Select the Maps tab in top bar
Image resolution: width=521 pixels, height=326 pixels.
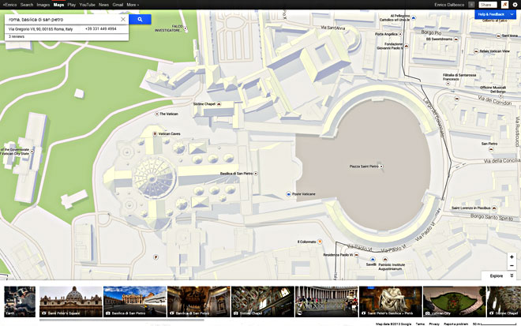(59, 5)
